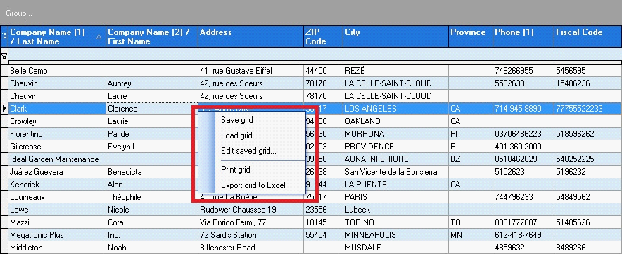Click the grid column chooser icon
622x254 pixels.
pos(4,36)
